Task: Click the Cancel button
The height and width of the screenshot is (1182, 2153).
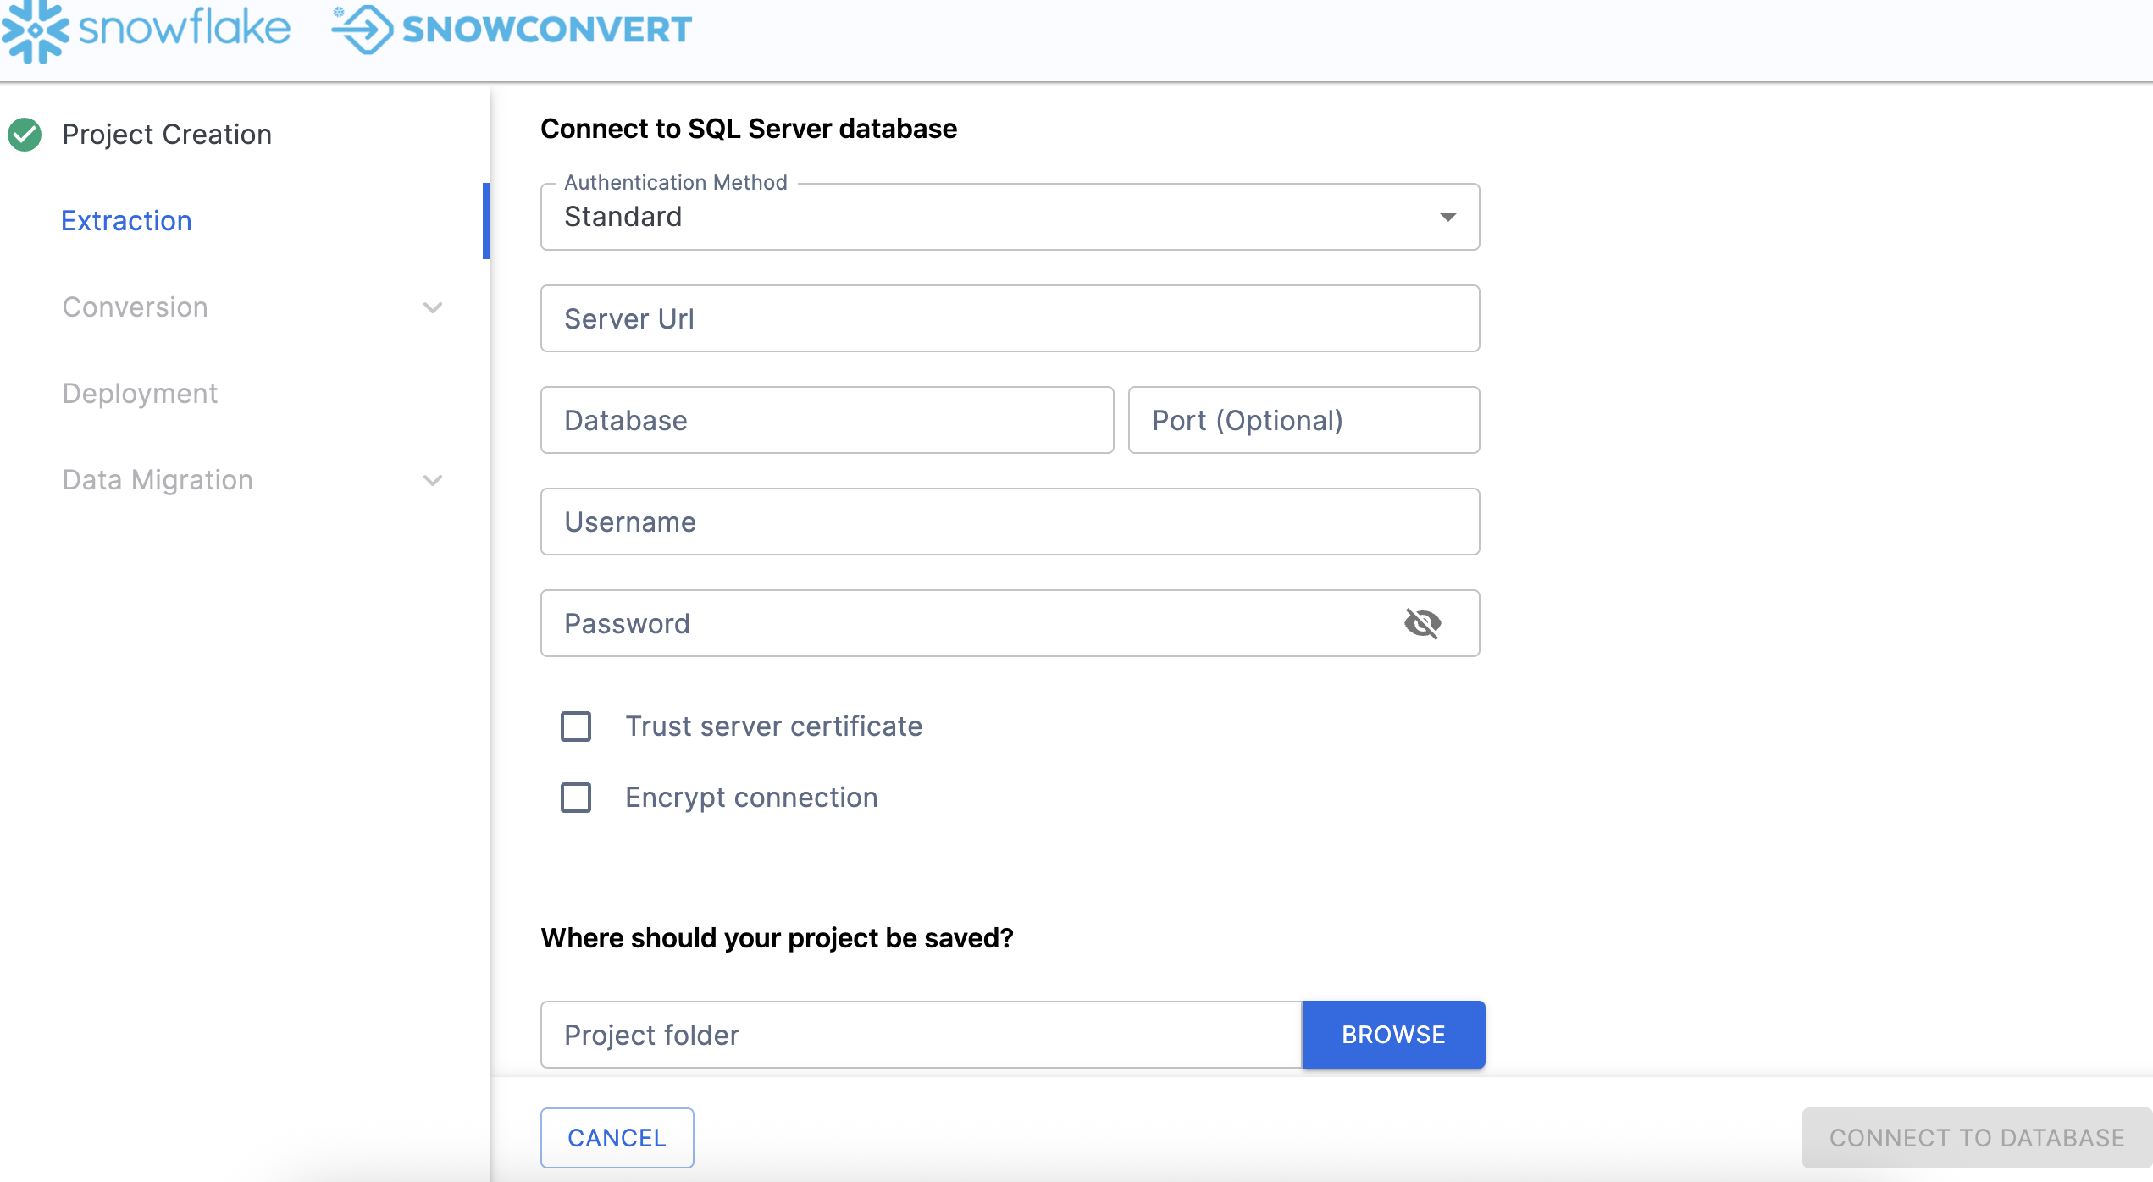Action: (x=617, y=1138)
